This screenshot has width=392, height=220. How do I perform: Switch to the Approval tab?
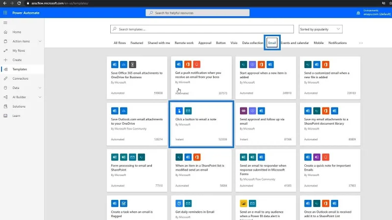[x=205, y=43]
